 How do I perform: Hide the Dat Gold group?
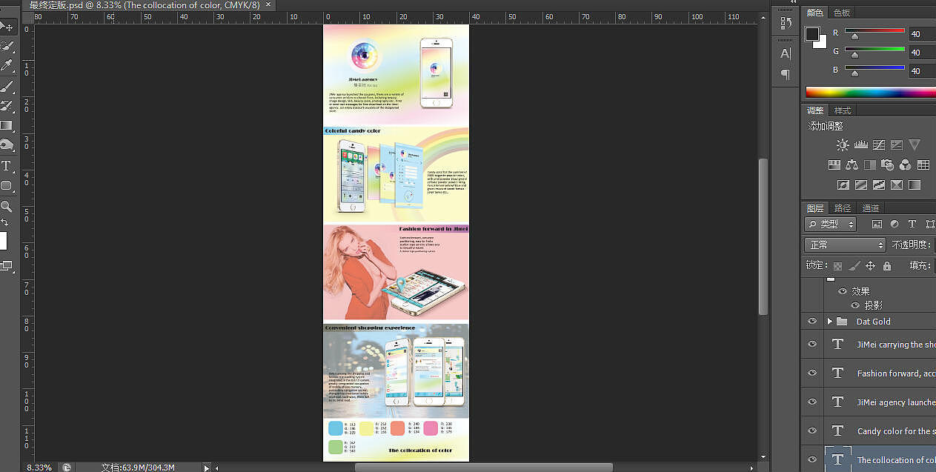tap(812, 321)
